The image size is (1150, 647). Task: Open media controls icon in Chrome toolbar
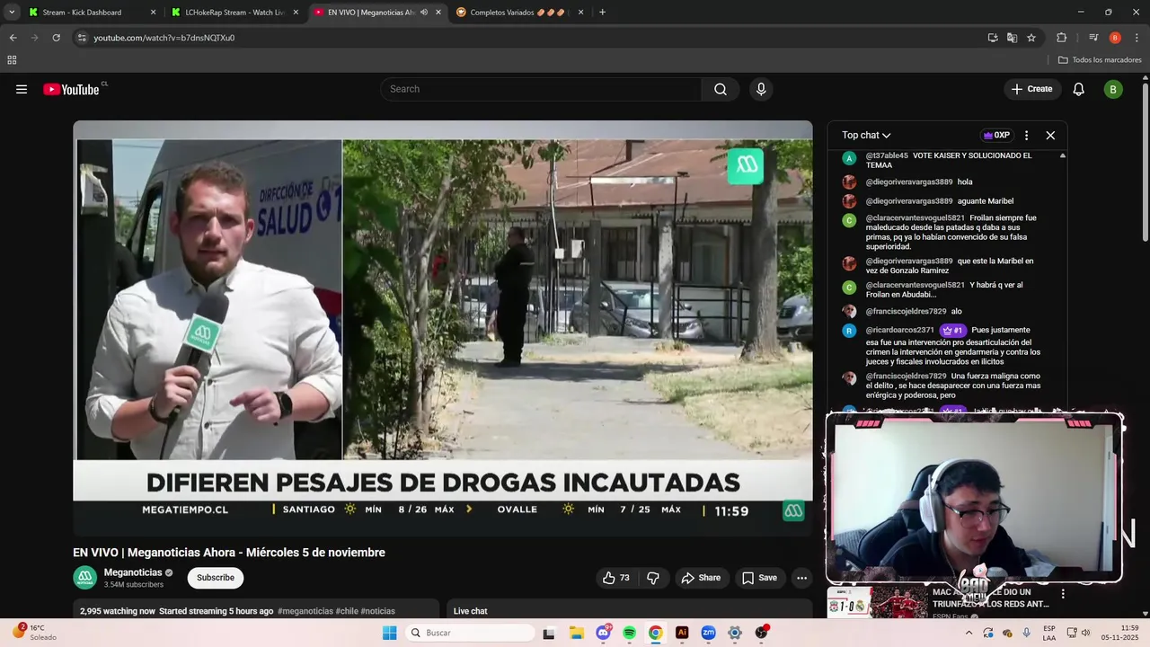point(1093,38)
